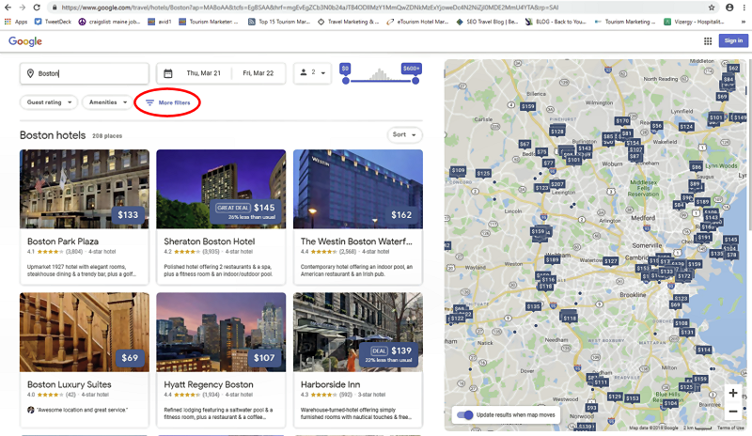The image size is (752, 436).
Task: Bookmark this page with the star icon
Action: coord(712,8)
